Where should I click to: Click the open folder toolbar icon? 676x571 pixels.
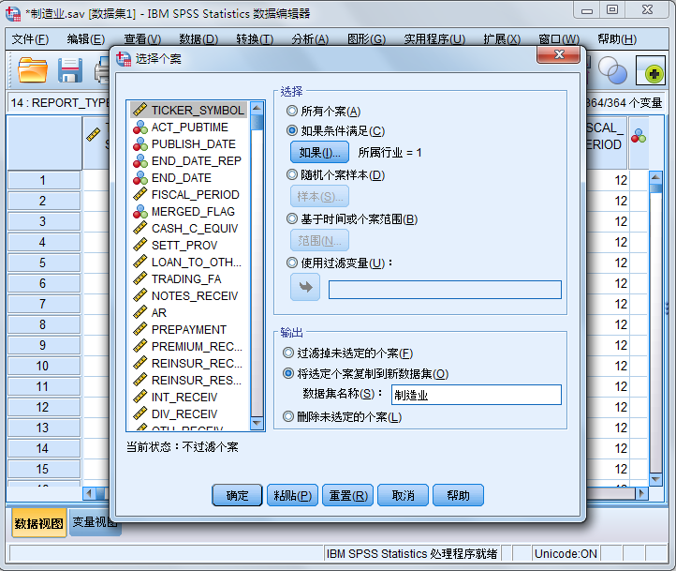tap(33, 70)
